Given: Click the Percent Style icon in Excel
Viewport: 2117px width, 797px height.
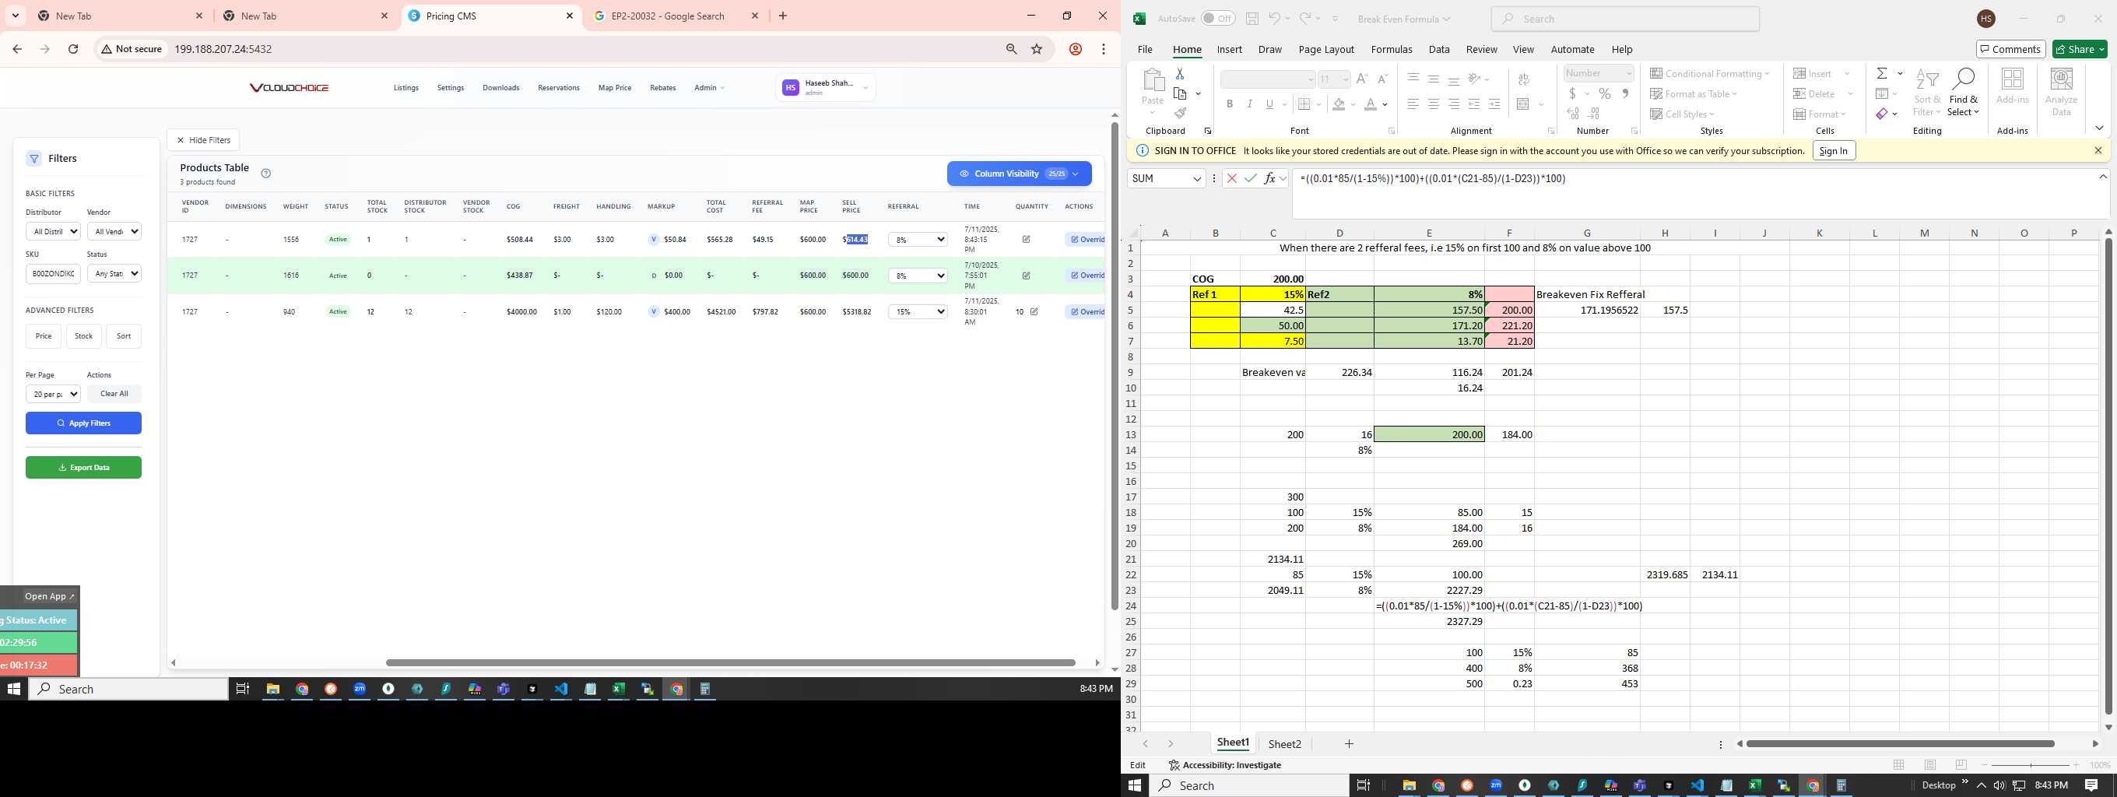Looking at the screenshot, I should tap(1604, 93).
